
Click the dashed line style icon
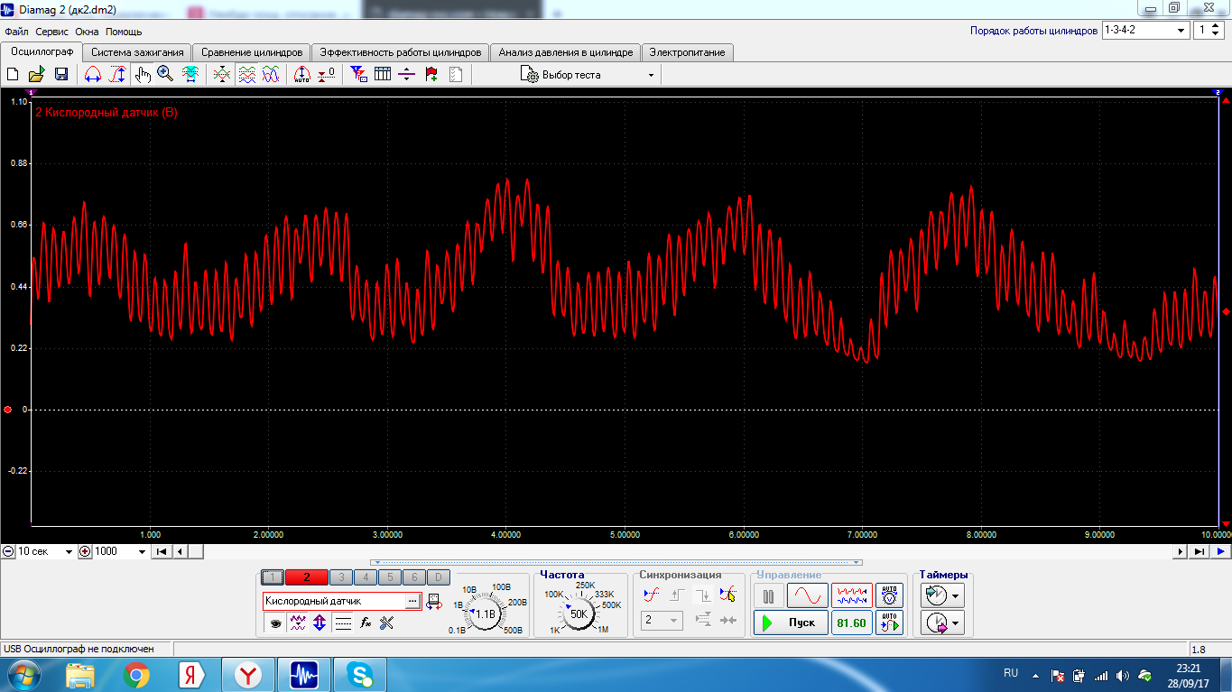(343, 622)
